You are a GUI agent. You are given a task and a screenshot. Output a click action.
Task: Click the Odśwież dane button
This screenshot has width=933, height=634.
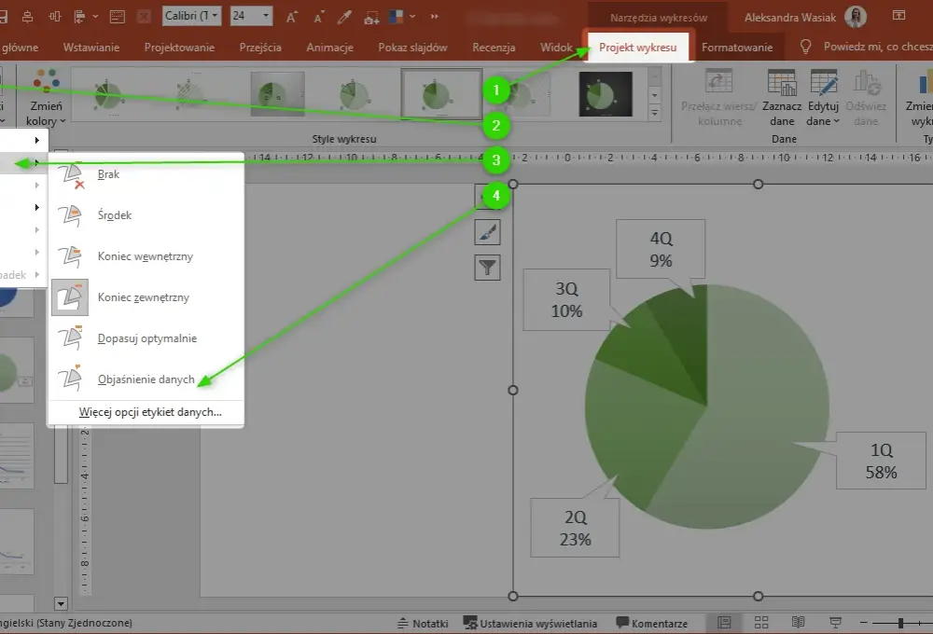pos(866,98)
